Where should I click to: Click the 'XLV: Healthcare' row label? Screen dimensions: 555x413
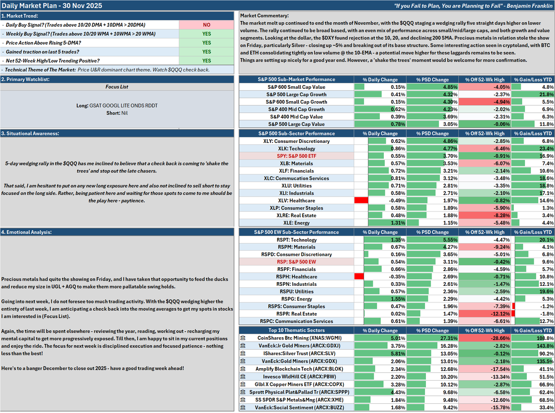tap(296, 200)
